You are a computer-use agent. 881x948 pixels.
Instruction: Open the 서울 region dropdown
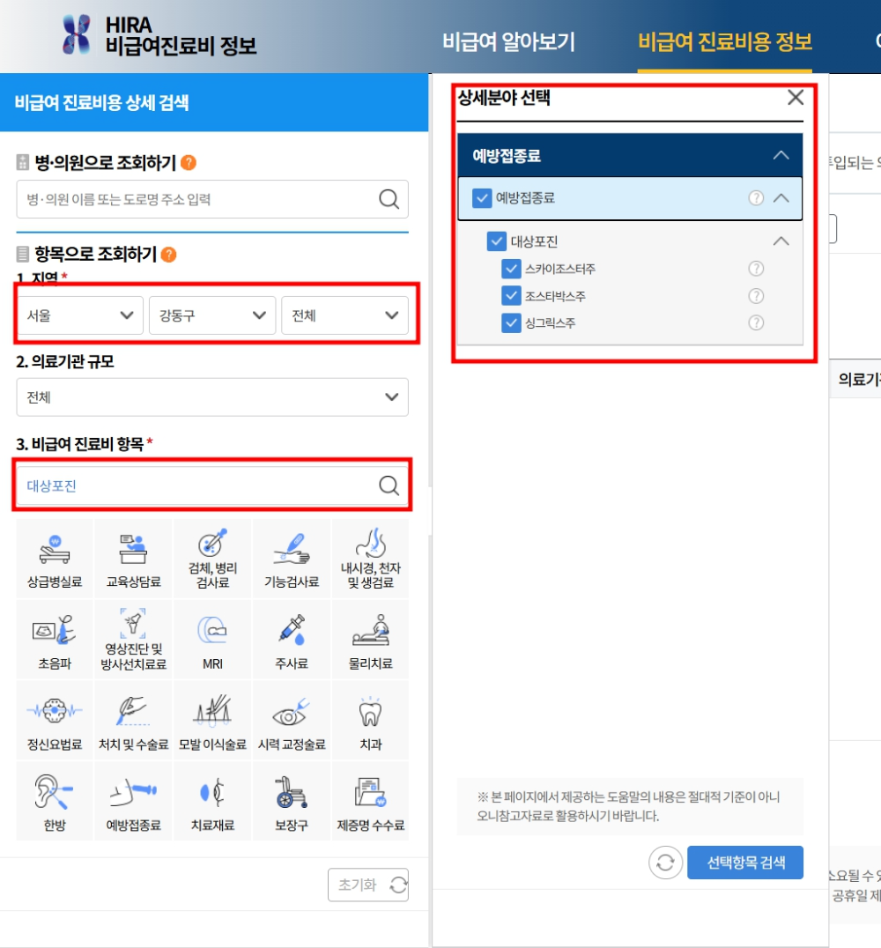tap(79, 315)
